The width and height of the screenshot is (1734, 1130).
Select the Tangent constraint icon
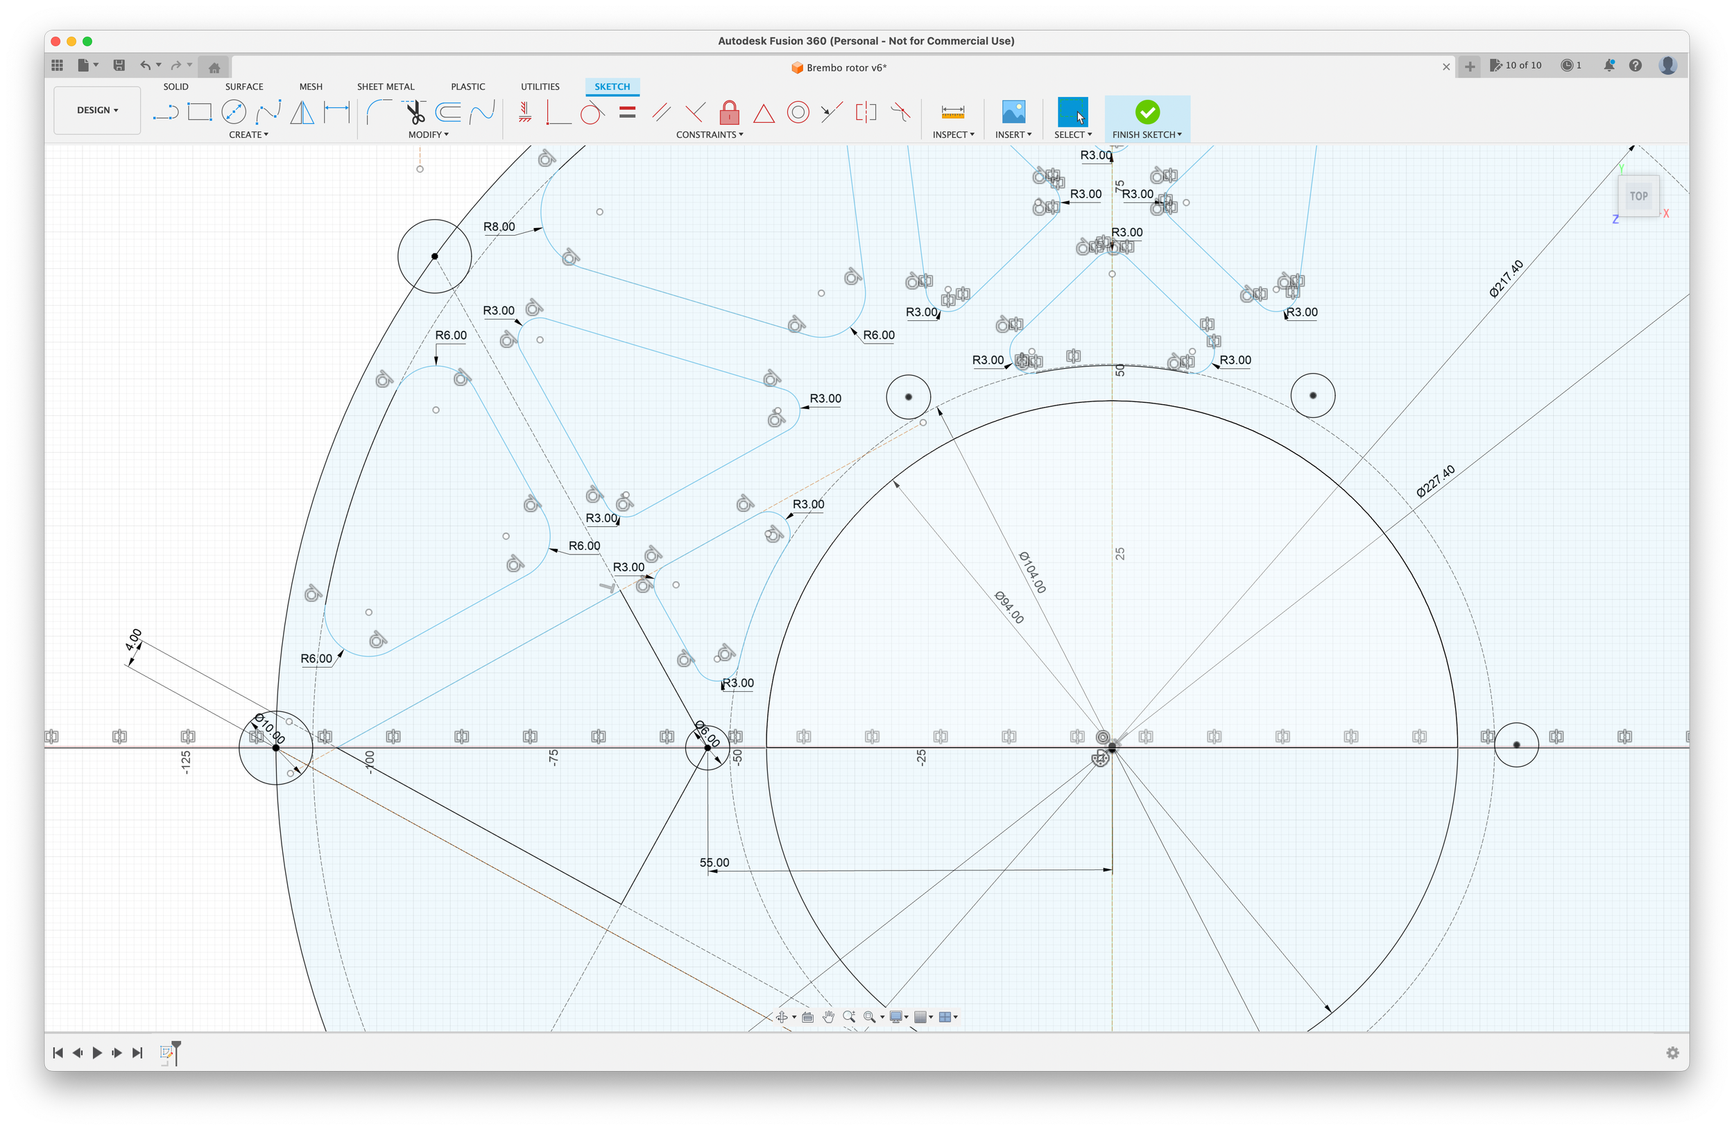tap(592, 113)
